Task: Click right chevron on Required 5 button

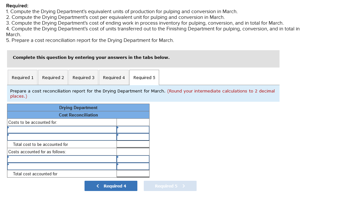Action: pos(184,186)
